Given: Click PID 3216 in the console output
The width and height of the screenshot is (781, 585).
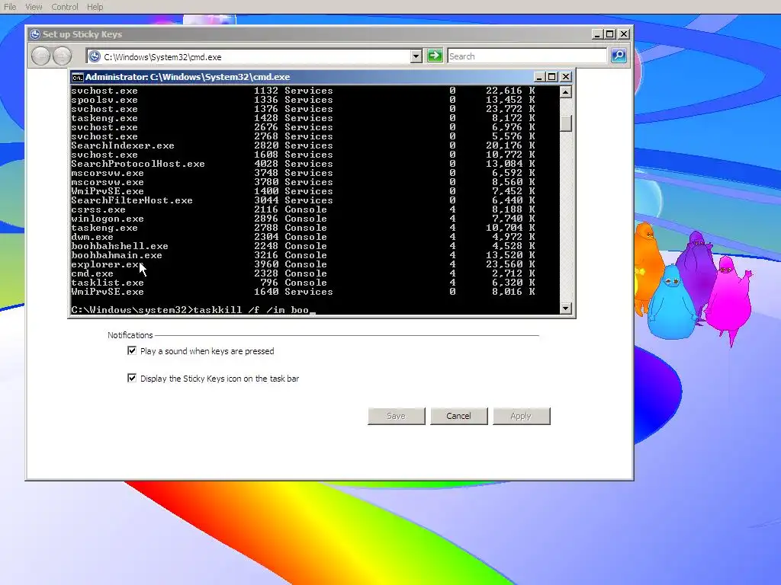Looking at the screenshot, I should [x=266, y=255].
